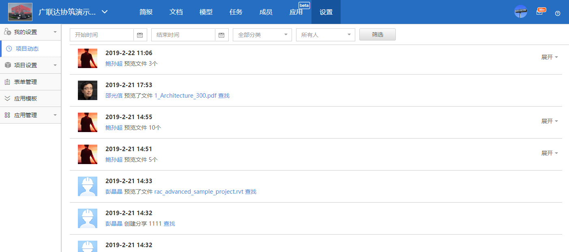
Task: Click the user avatar icon top right
Action: click(520, 11)
